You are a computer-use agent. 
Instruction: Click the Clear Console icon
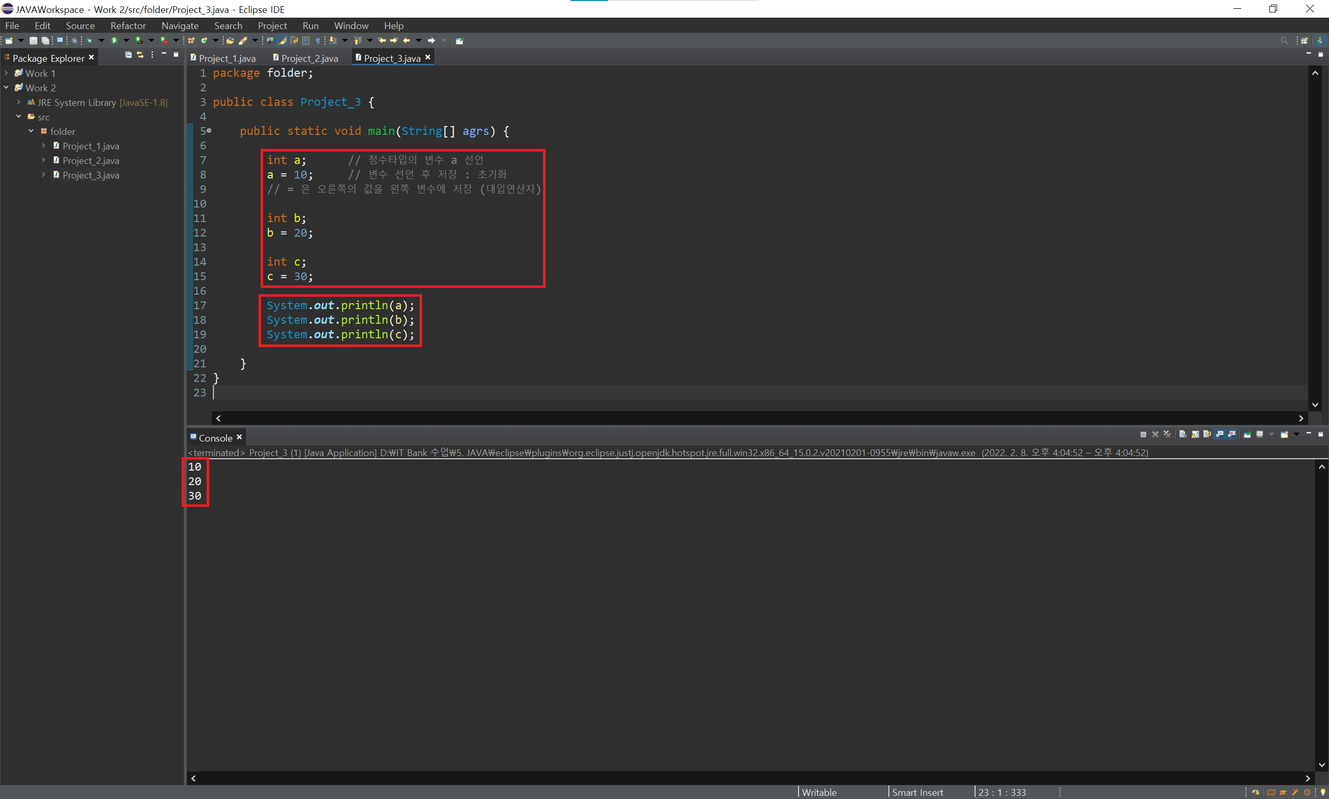[x=1183, y=434]
